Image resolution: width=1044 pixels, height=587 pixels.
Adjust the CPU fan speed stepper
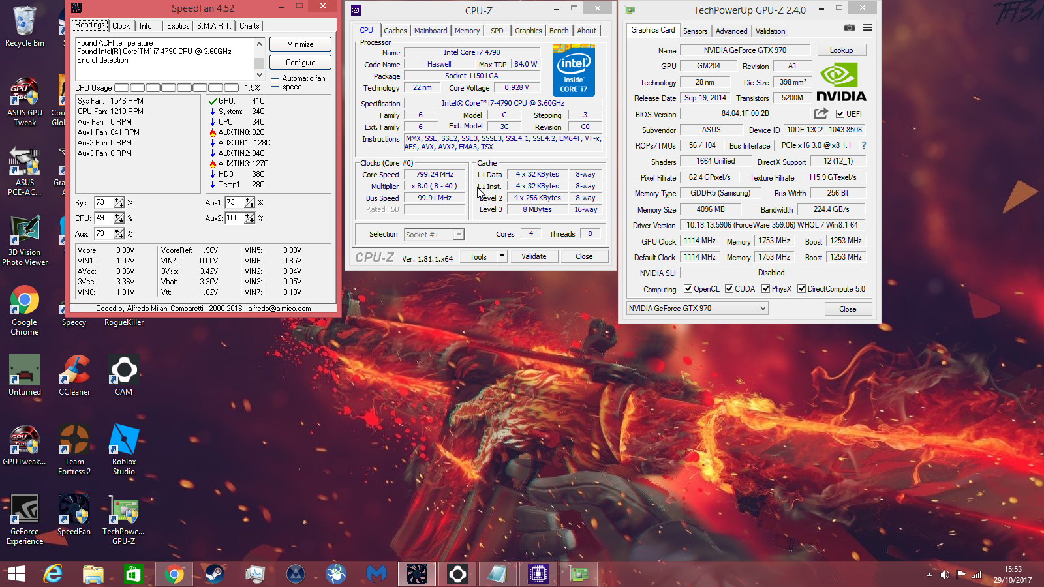[x=119, y=218]
